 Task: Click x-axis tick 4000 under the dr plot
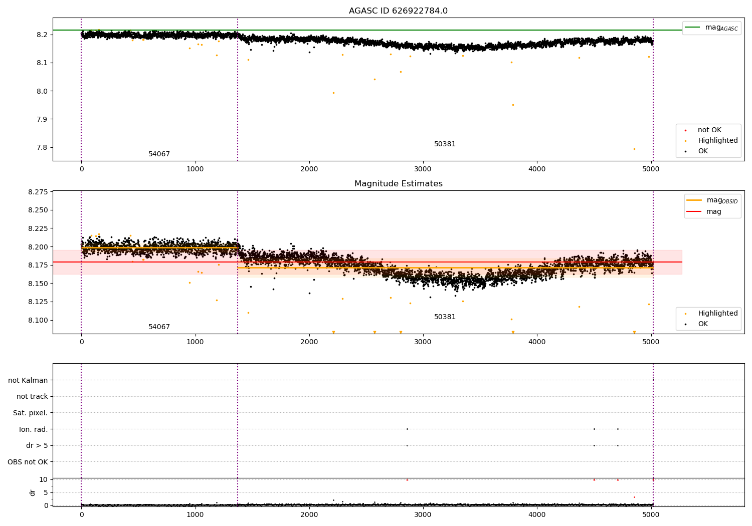click(x=537, y=515)
